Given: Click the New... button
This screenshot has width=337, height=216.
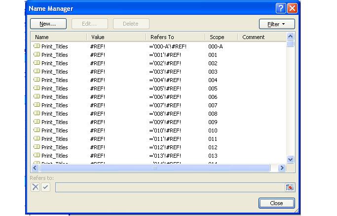Looking at the screenshot, I should (48, 24).
